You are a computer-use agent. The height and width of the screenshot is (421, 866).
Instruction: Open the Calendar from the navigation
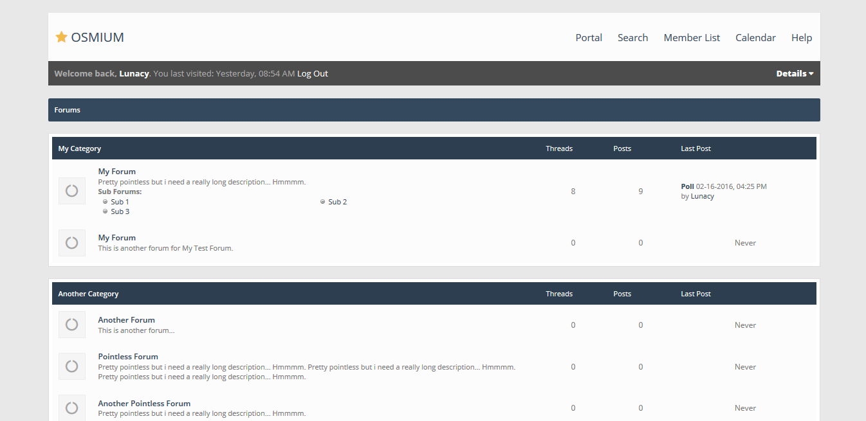pos(755,38)
